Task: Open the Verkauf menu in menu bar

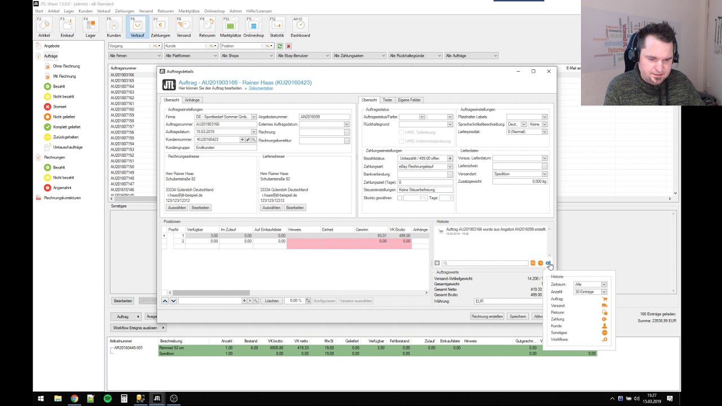Action: click(104, 11)
